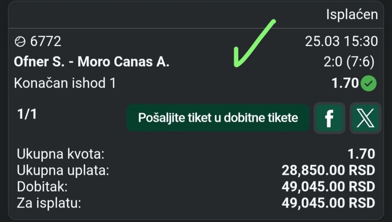Click the large hand-drawn green checkmark
Image resolution: width=392 pixels, height=222 pixels.
click(x=252, y=44)
